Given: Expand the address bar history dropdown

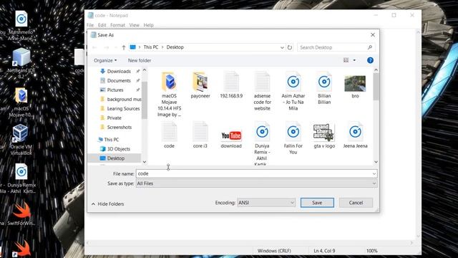Looking at the screenshot, I should pos(282,47).
